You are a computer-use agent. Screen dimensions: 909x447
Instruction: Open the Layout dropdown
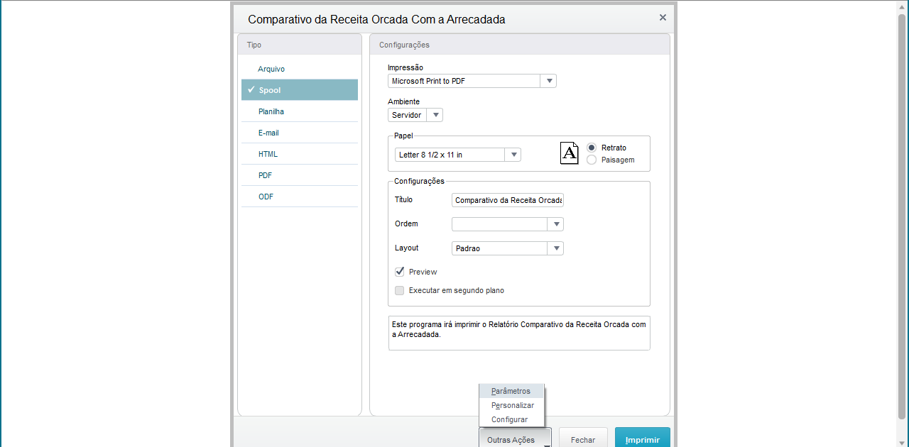point(555,248)
